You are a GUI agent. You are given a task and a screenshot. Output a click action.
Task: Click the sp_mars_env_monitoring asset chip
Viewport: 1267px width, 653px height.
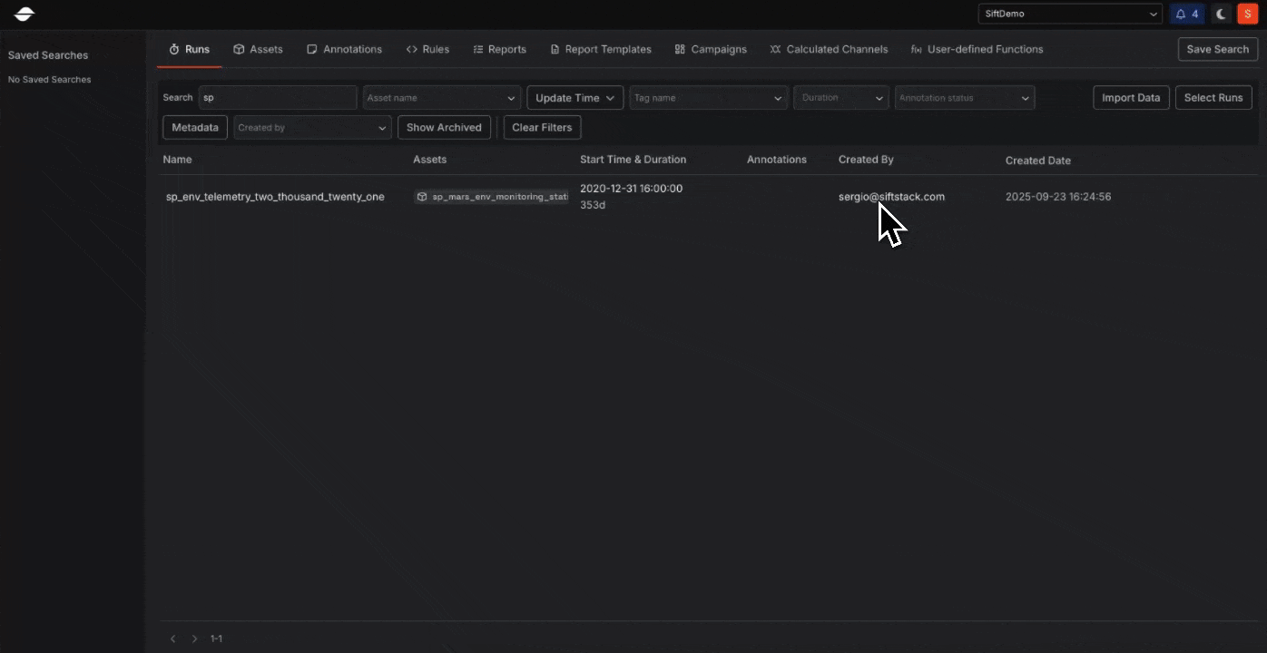[x=492, y=197]
